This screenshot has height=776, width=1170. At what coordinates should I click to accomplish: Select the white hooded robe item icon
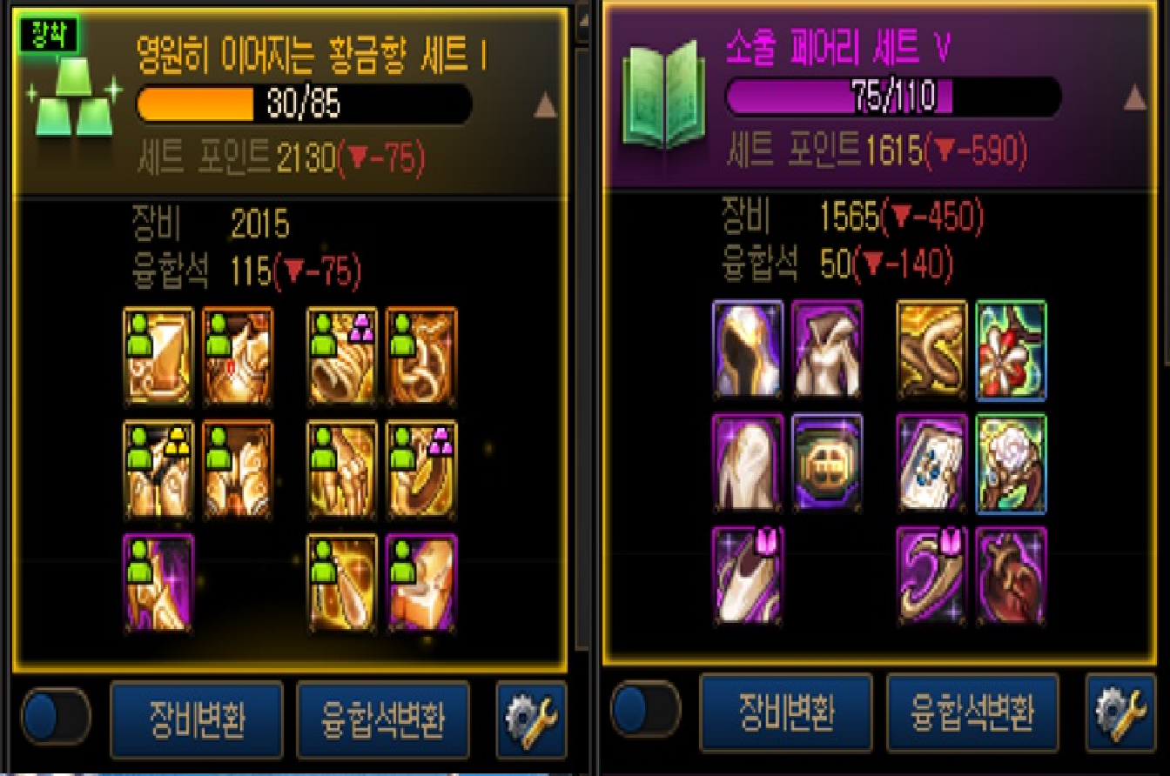[x=828, y=351]
